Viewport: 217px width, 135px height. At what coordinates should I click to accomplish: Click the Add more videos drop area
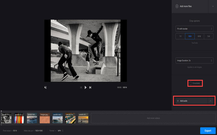[153, 118]
